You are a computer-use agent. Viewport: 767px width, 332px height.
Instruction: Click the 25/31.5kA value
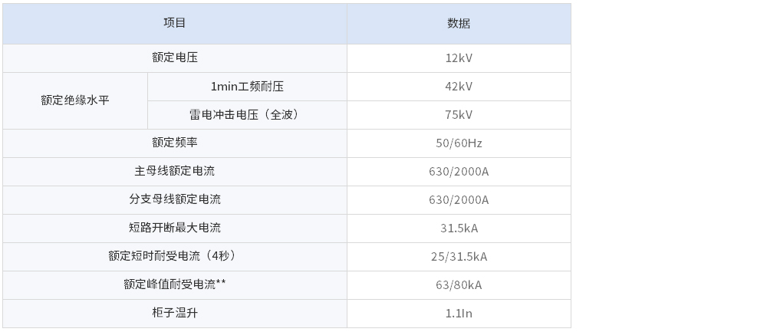pyautogui.click(x=459, y=257)
